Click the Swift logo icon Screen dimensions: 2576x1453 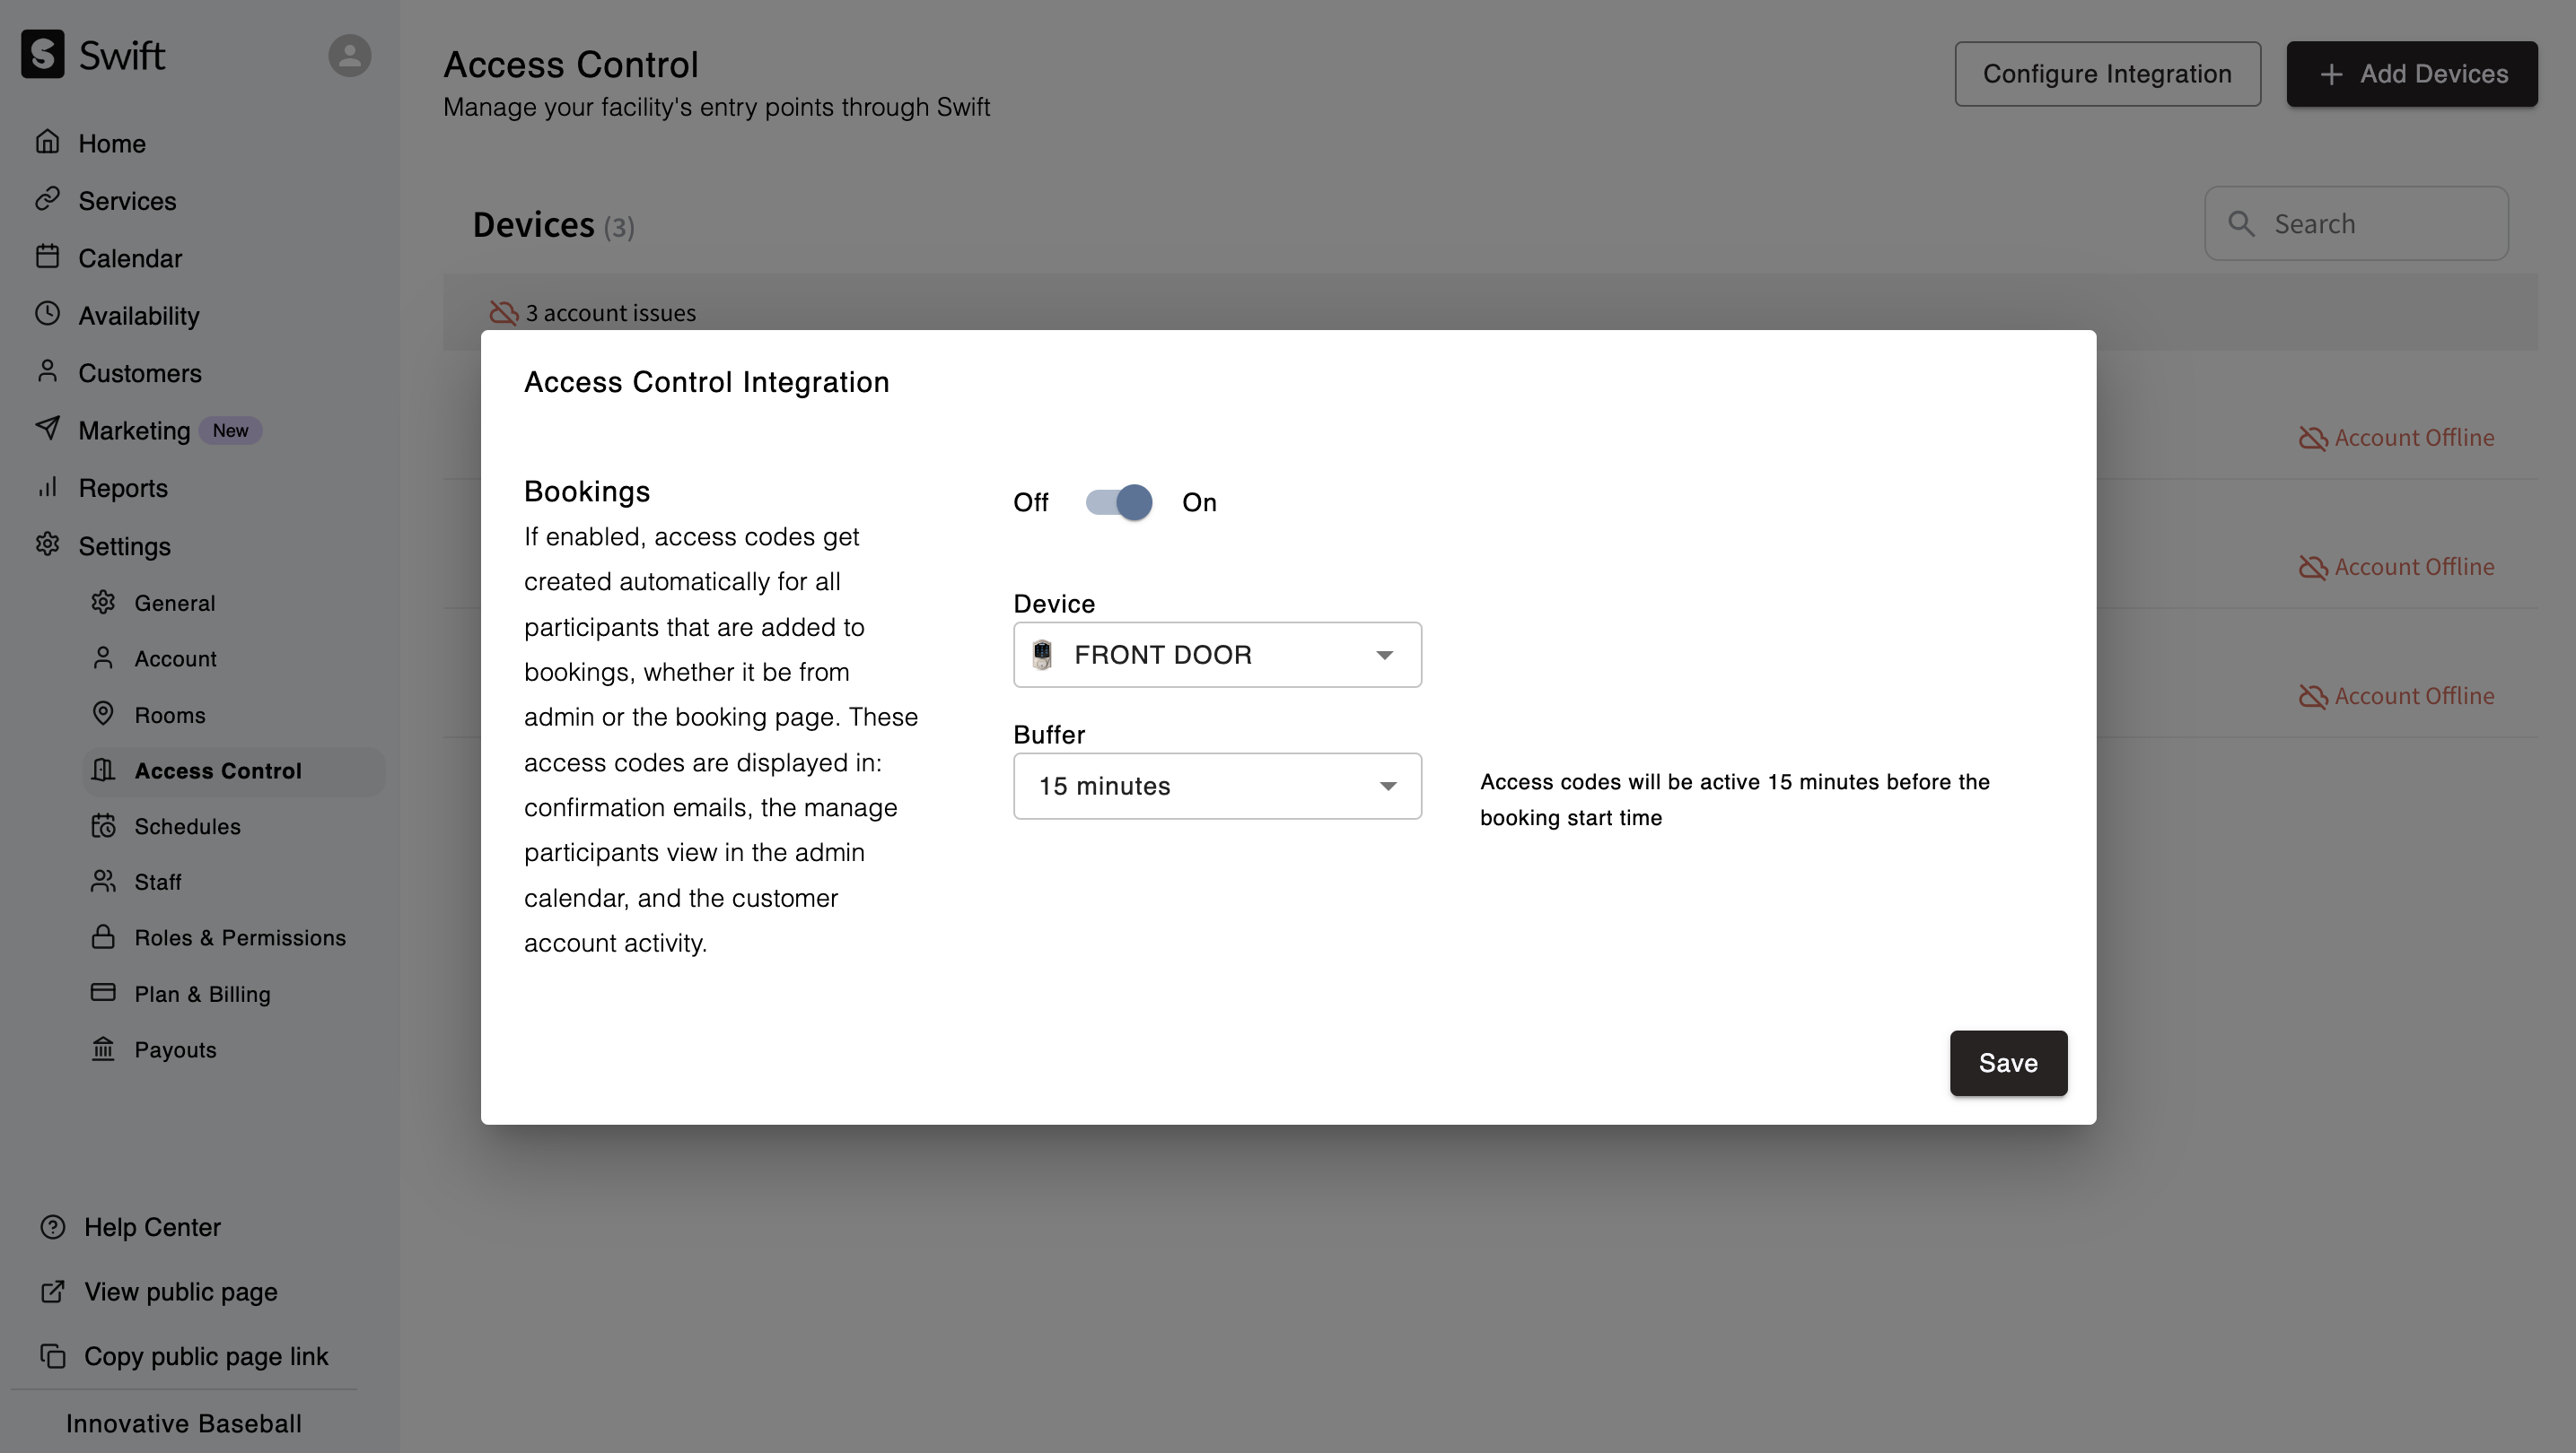click(x=43, y=54)
